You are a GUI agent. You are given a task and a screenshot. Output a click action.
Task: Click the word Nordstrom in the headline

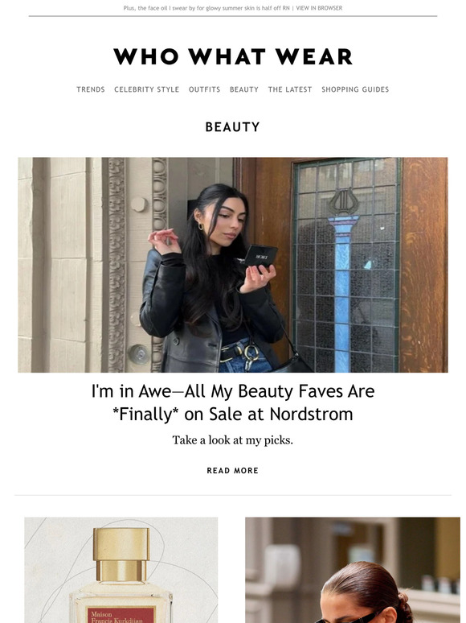tap(311, 414)
